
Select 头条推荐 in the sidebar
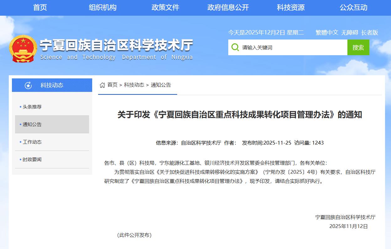[32, 107]
